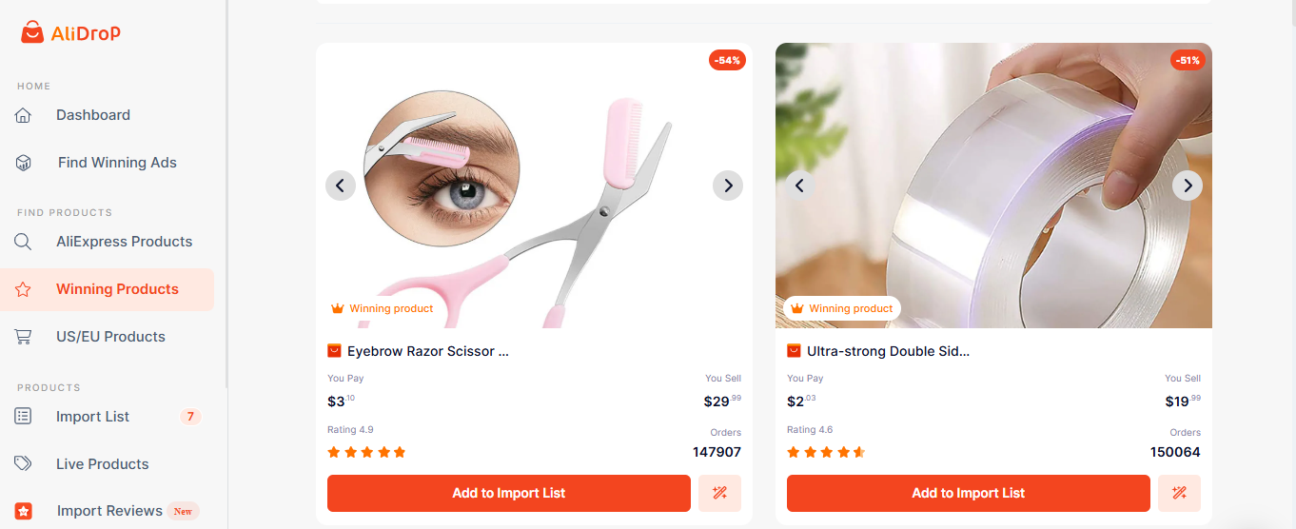Open AliExpress Products search page
The width and height of the screenshot is (1296, 529).
(x=124, y=242)
